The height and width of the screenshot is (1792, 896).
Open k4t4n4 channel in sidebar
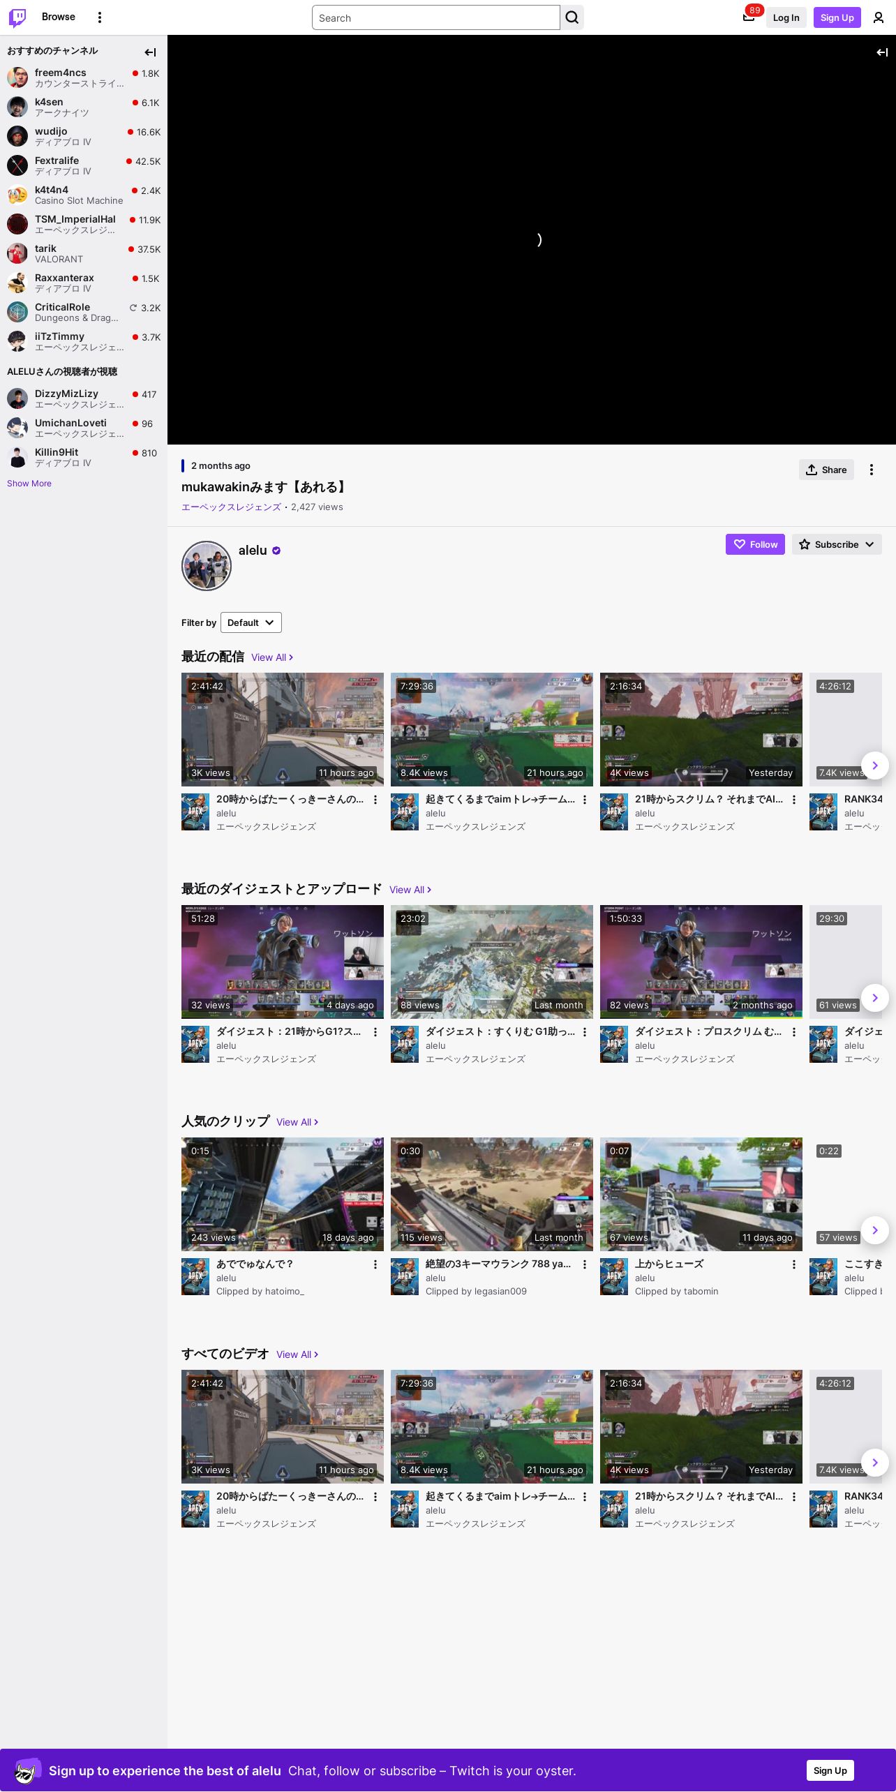click(84, 195)
